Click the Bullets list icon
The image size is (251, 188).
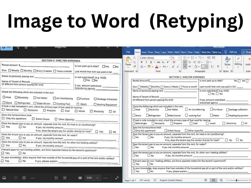pyautogui.click(x=185, y=58)
